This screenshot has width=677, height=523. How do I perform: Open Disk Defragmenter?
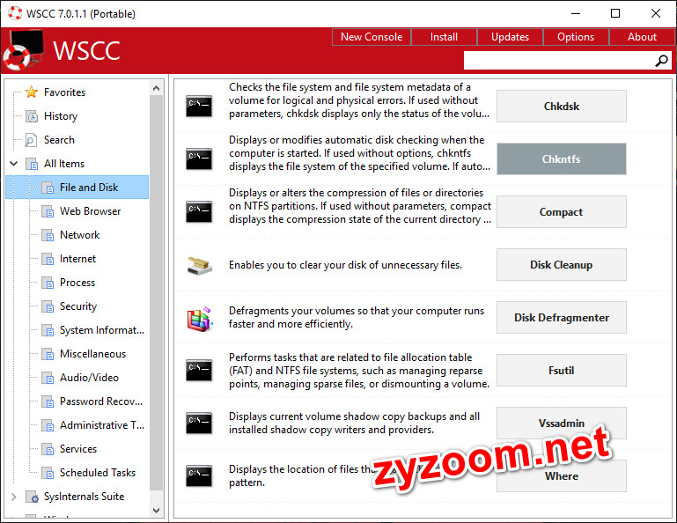click(x=562, y=318)
